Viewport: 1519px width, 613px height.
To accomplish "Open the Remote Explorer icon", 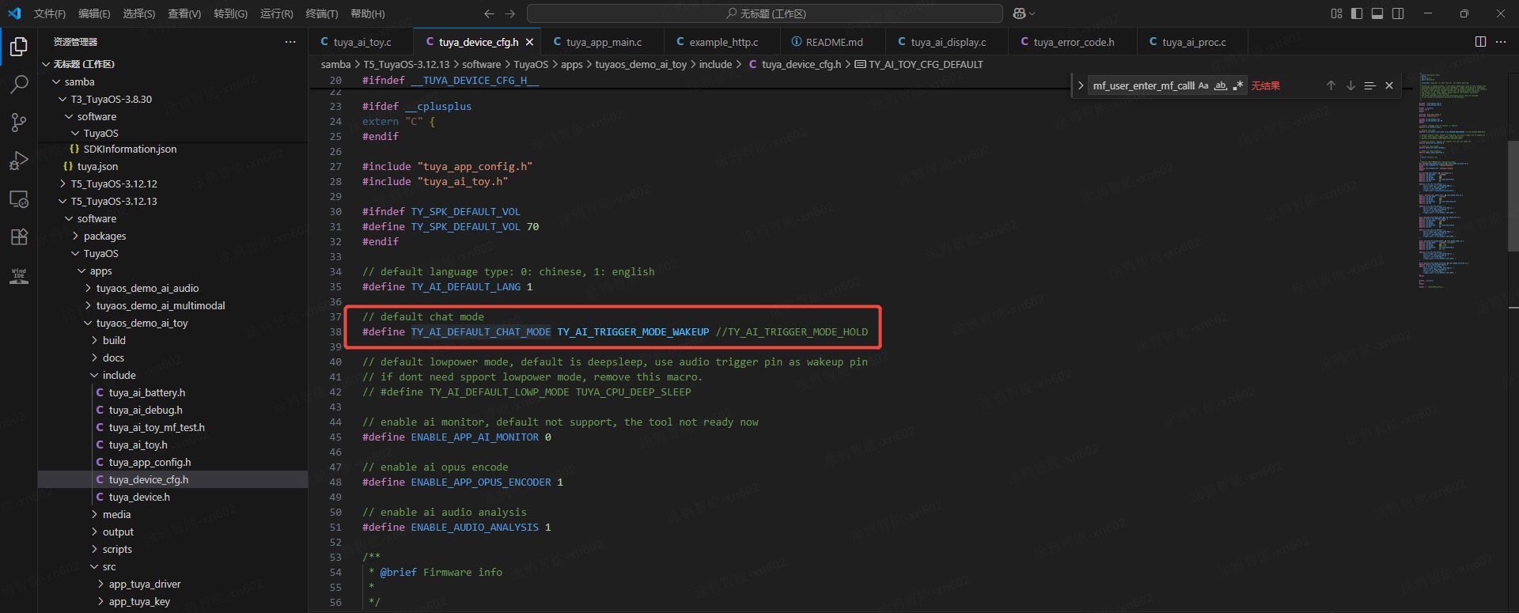I will (19, 199).
